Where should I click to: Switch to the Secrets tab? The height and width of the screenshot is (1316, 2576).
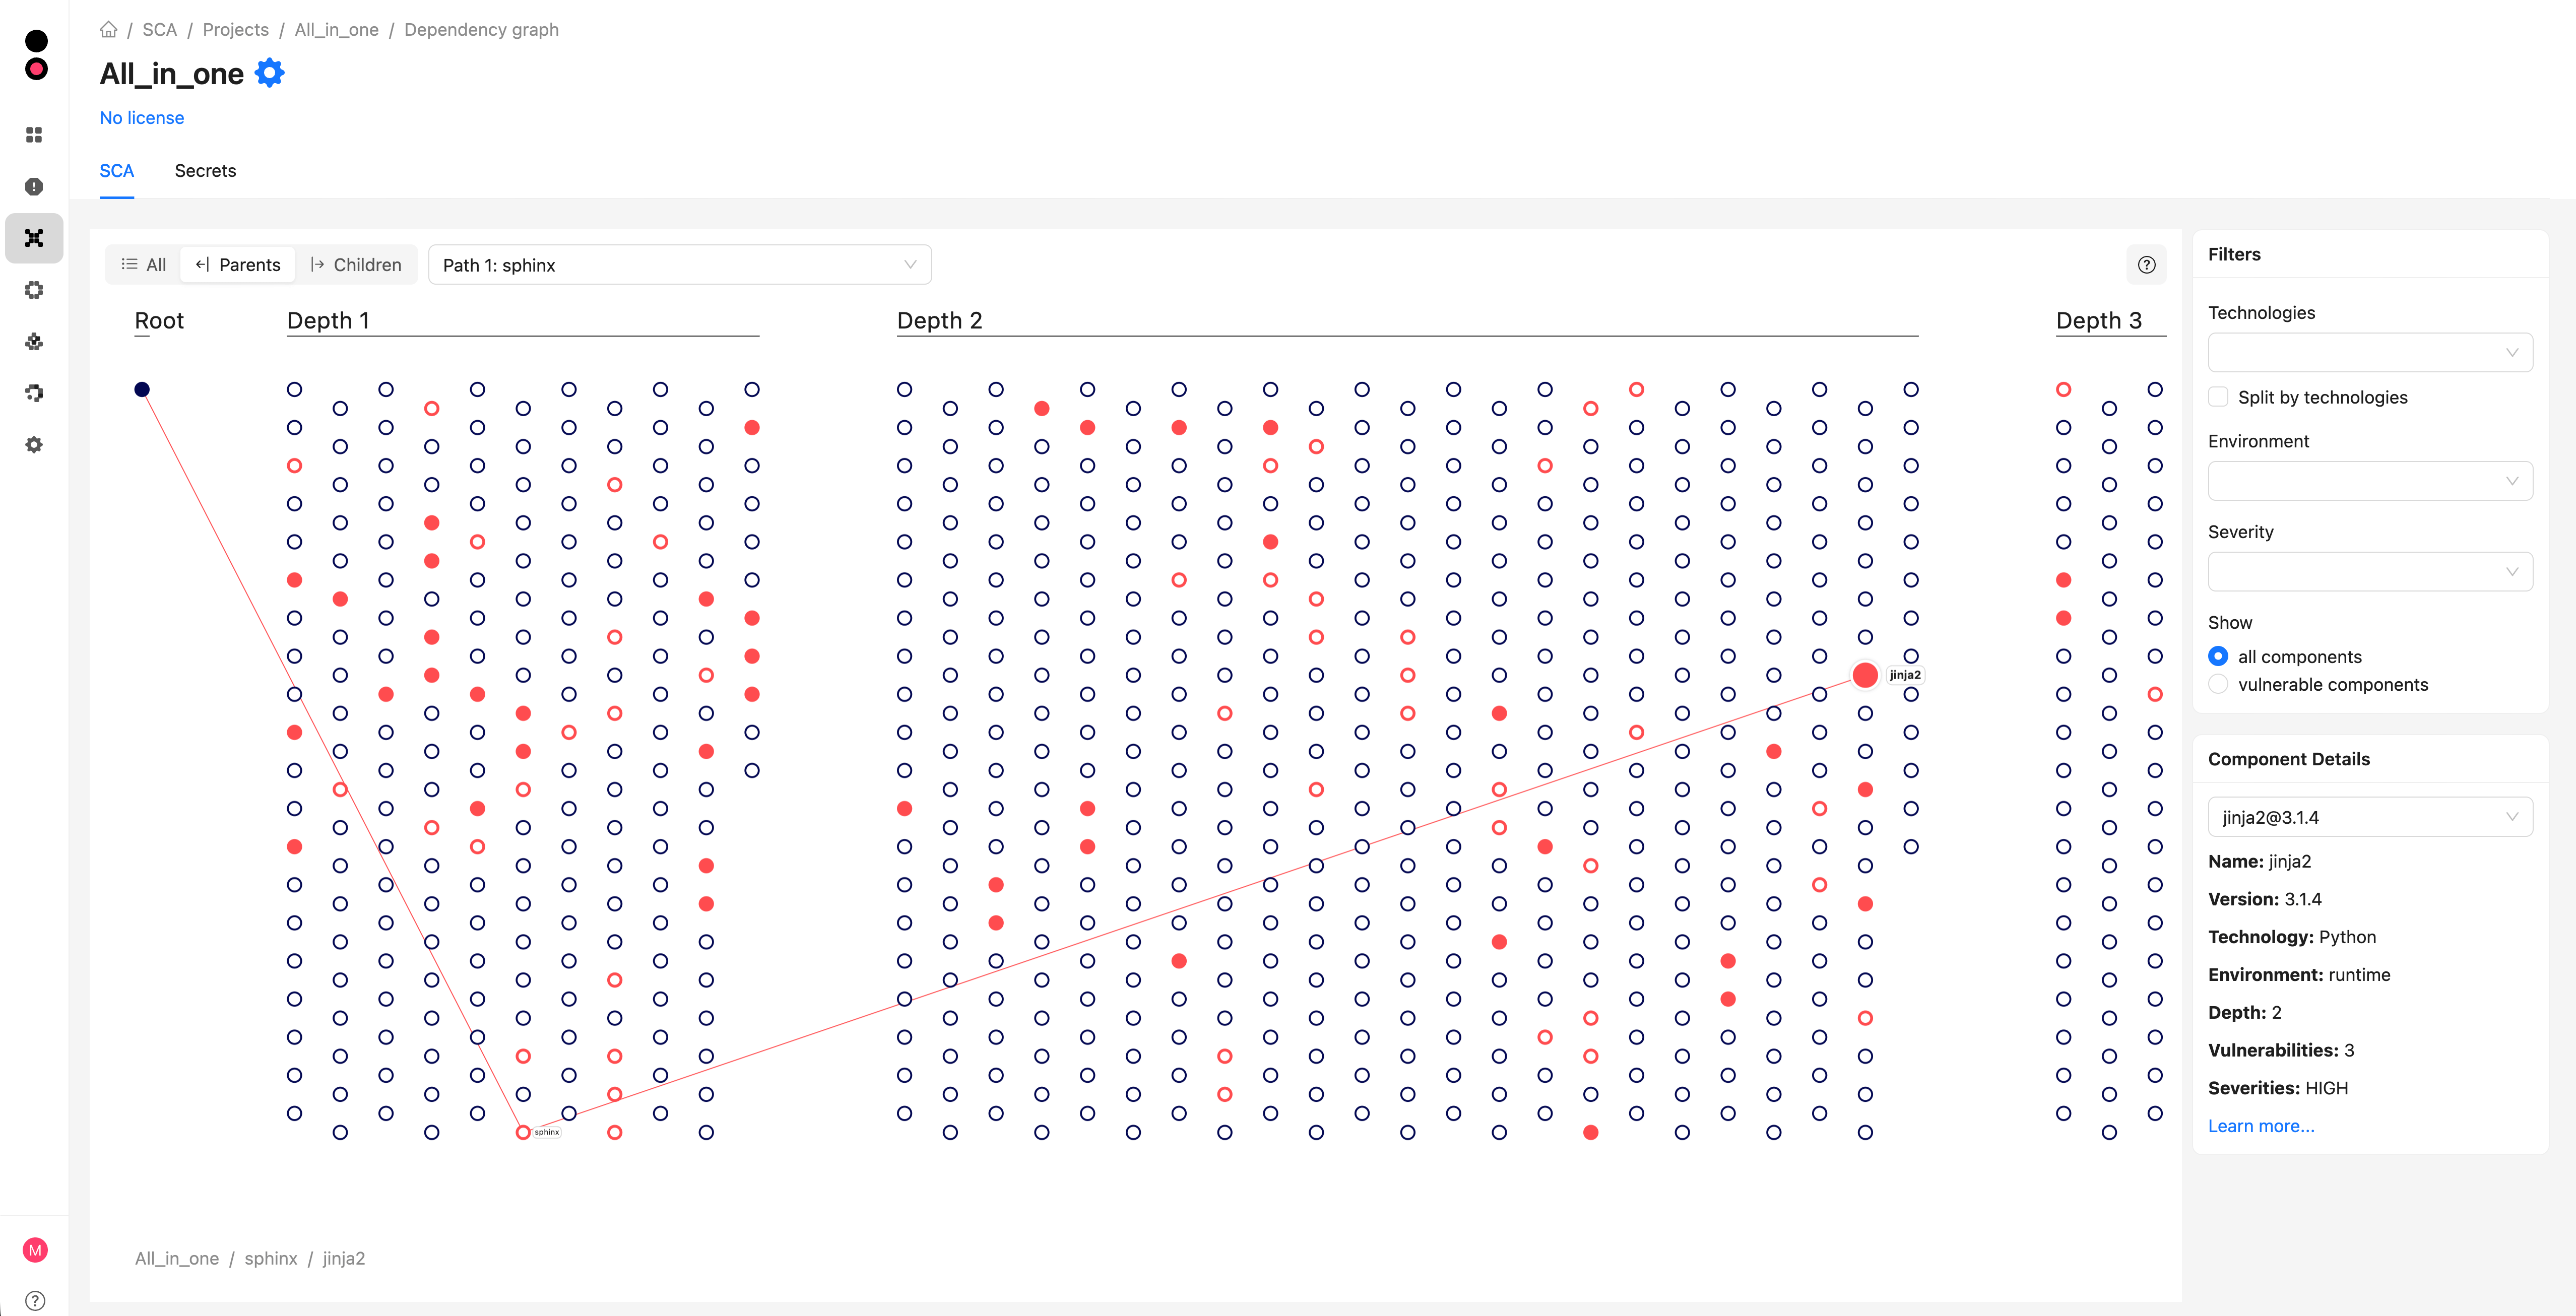(x=205, y=171)
